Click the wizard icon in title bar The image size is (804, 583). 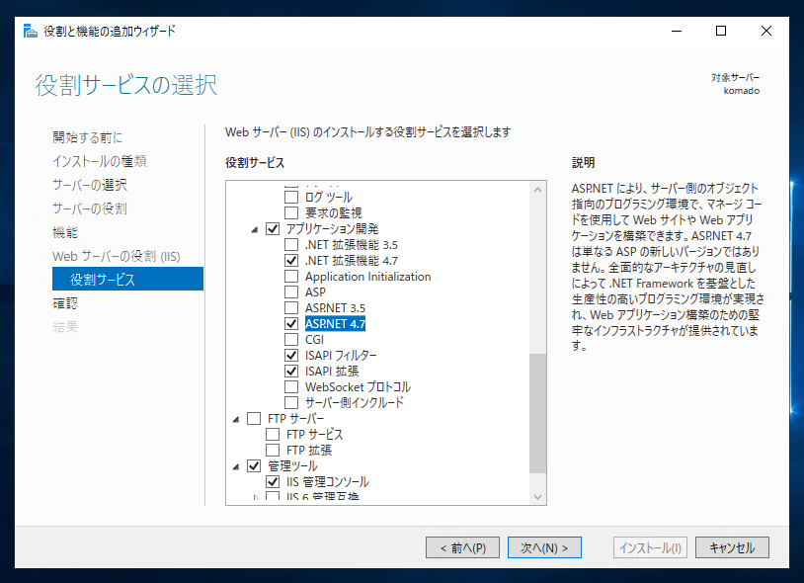pyautogui.click(x=31, y=32)
